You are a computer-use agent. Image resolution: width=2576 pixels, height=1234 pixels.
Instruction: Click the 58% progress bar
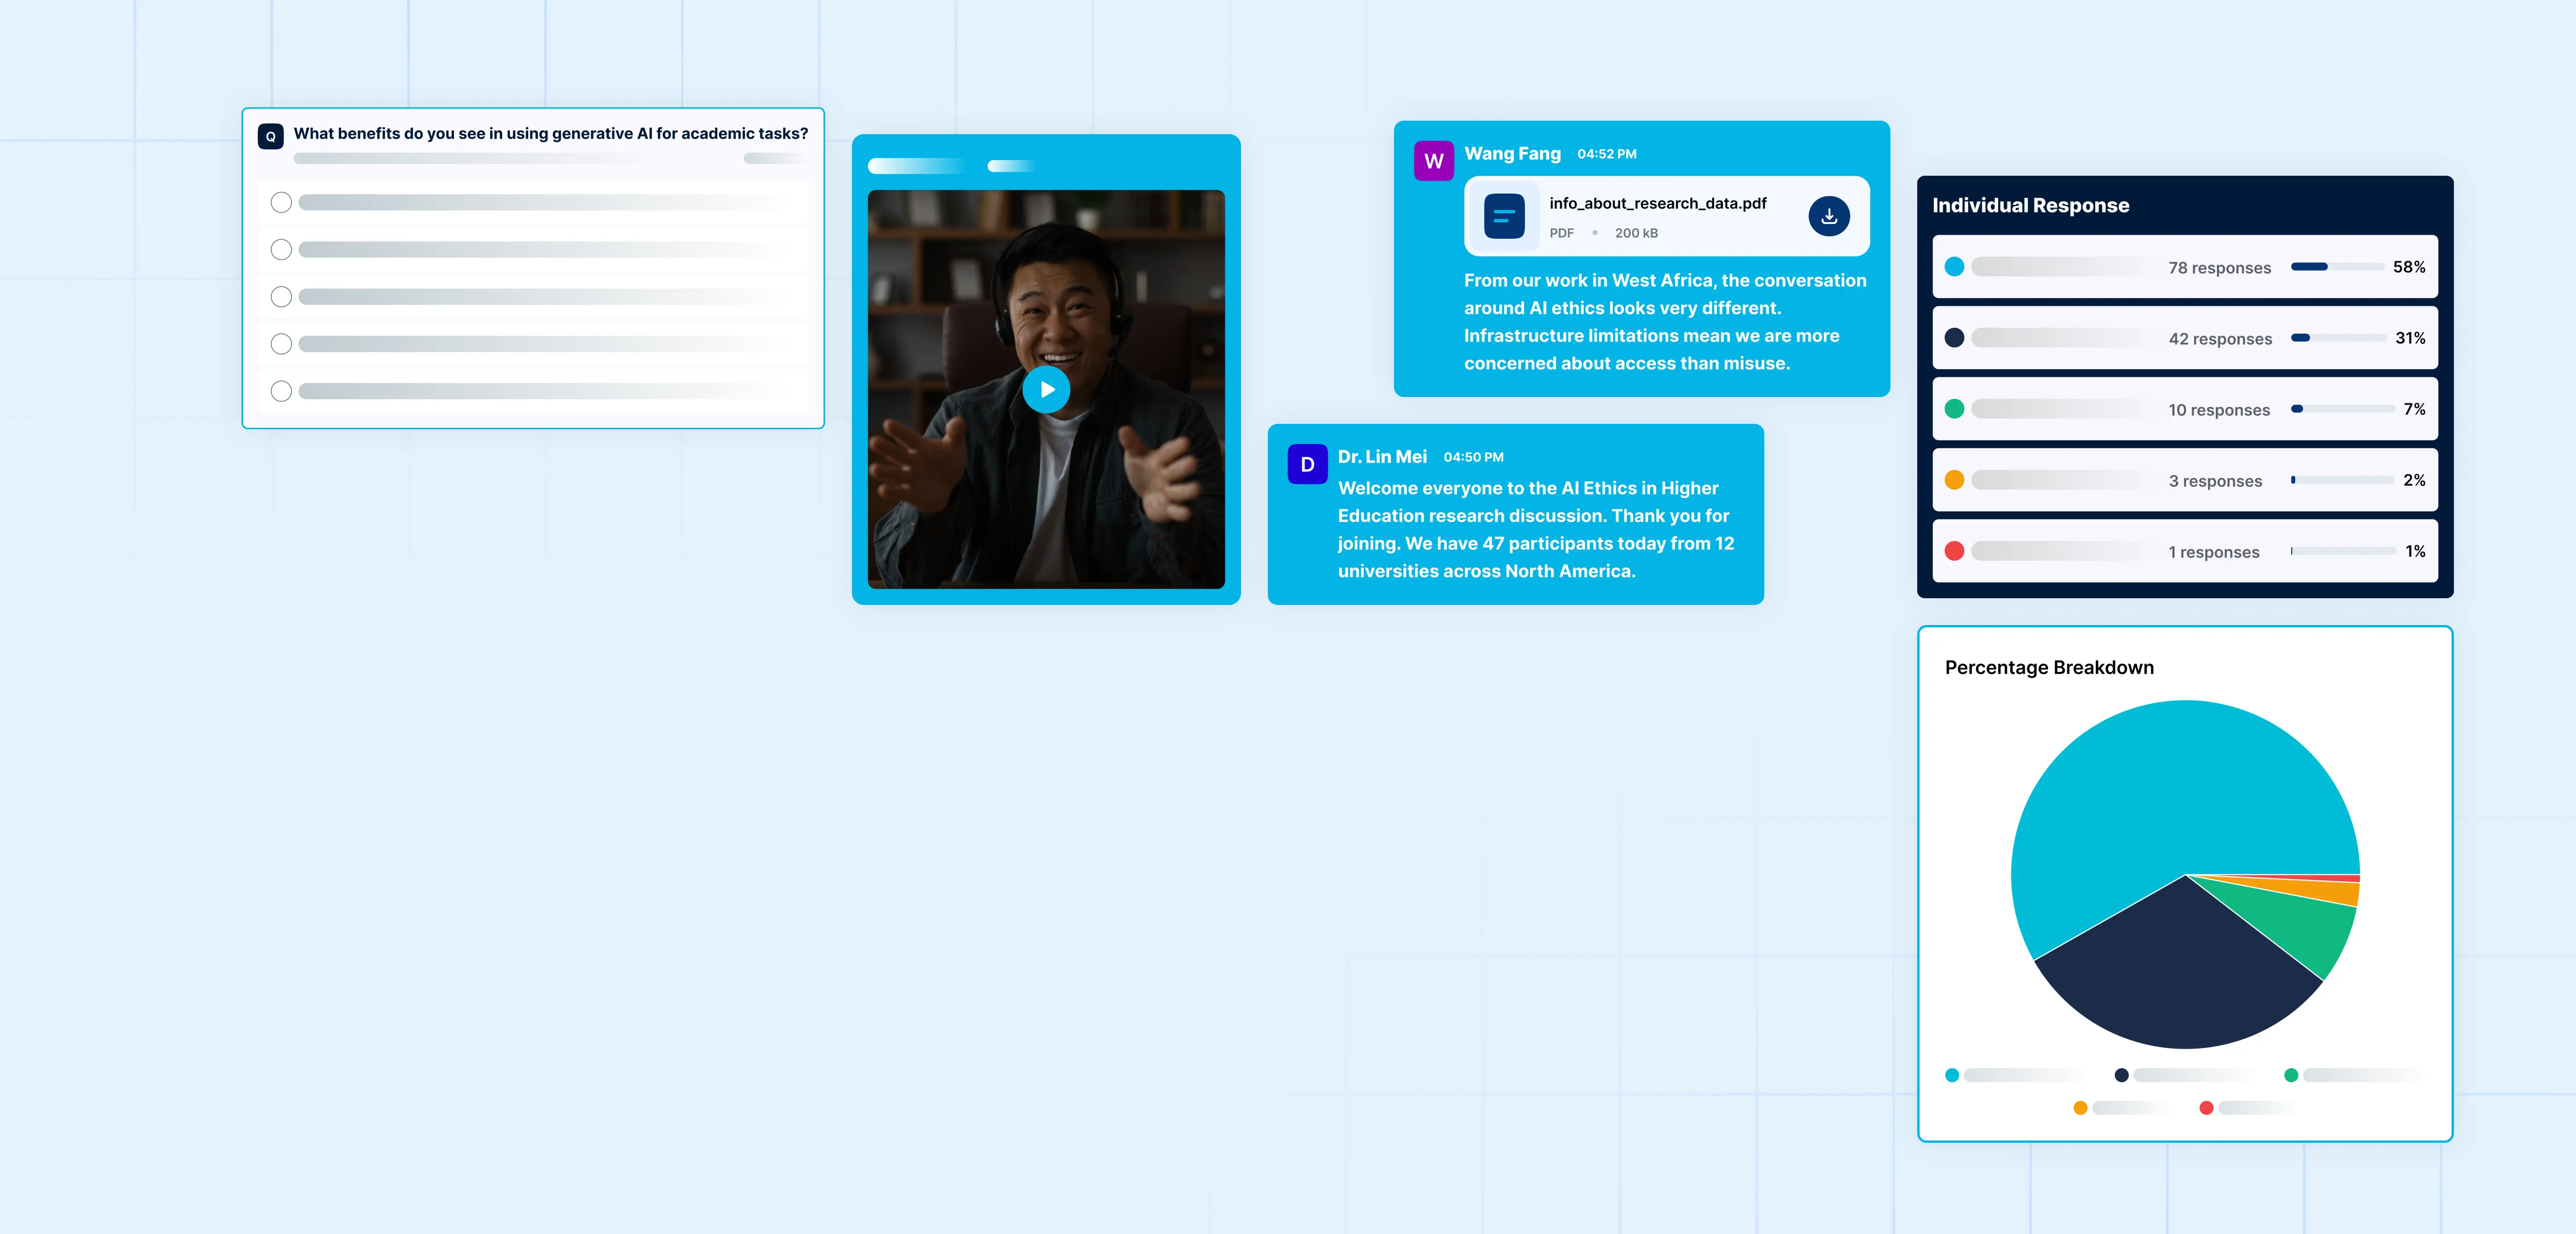[x=2337, y=267]
